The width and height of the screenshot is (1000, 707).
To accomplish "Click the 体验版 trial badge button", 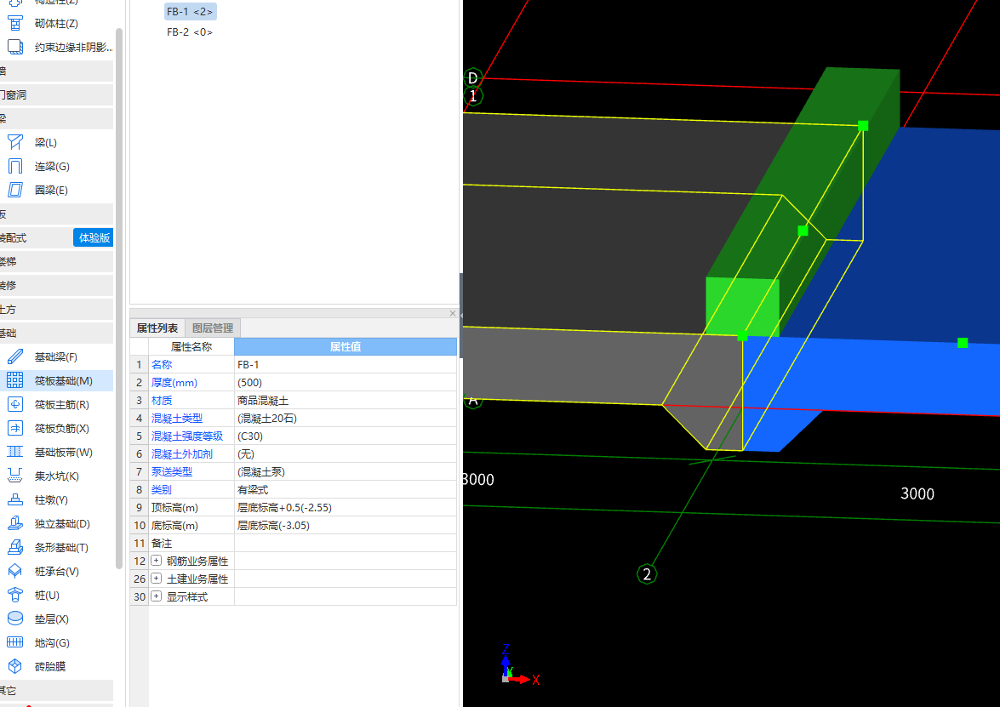I will (94, 237).
